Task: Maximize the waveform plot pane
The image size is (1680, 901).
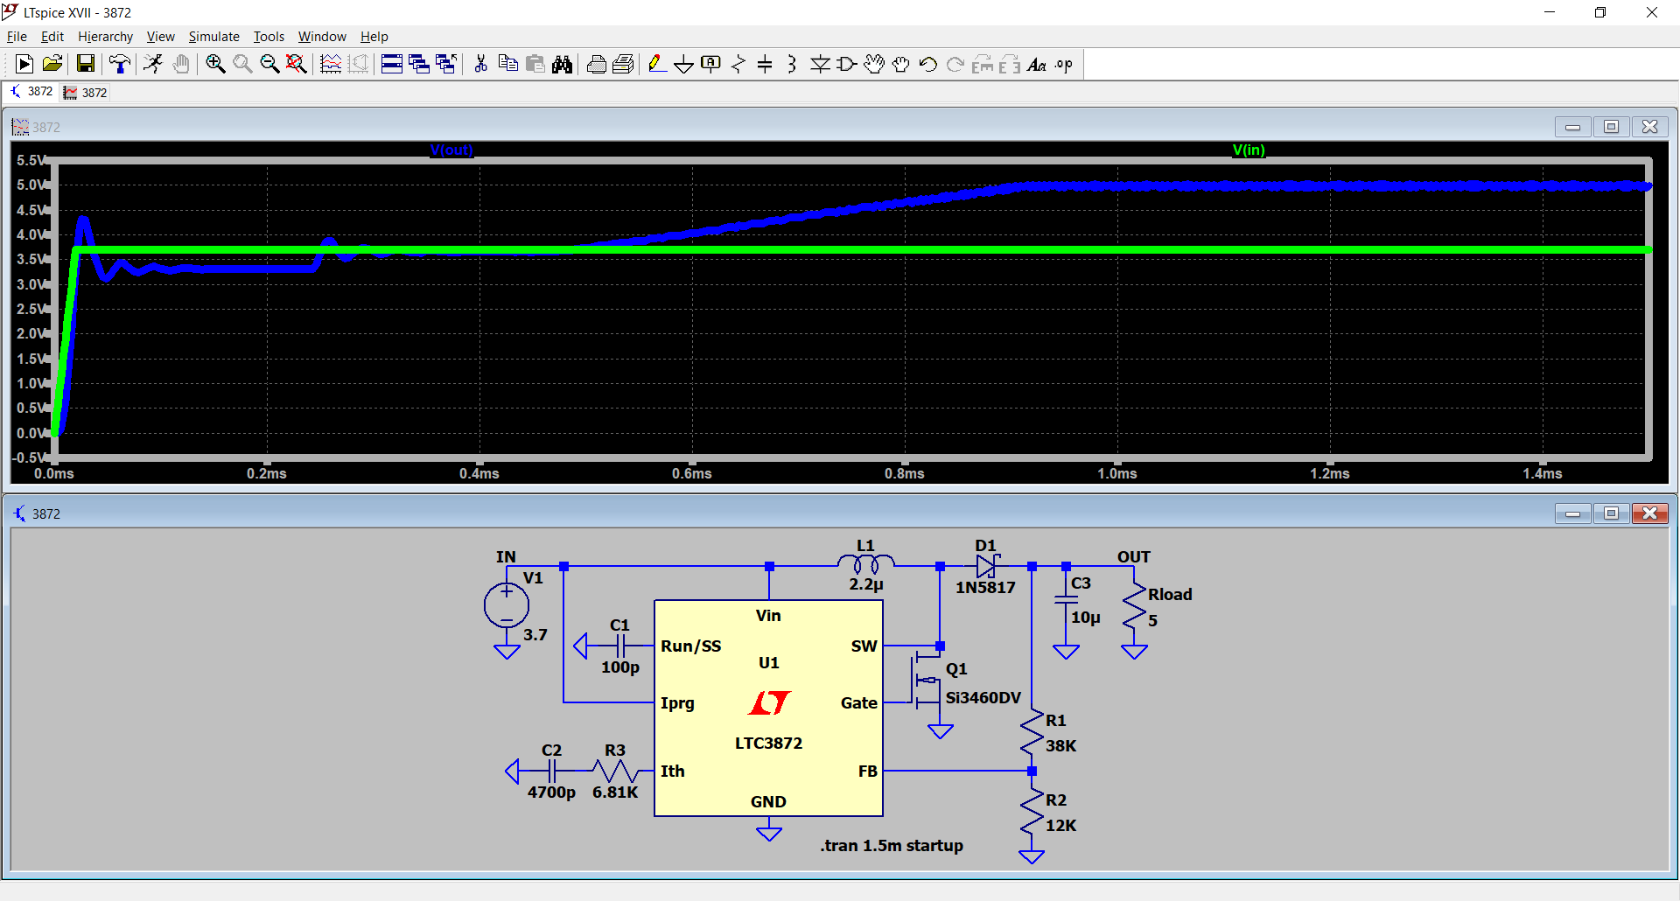Action: point(1611,127)
